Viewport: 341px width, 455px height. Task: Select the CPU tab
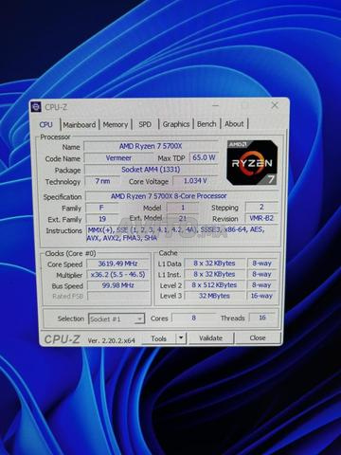46,124
